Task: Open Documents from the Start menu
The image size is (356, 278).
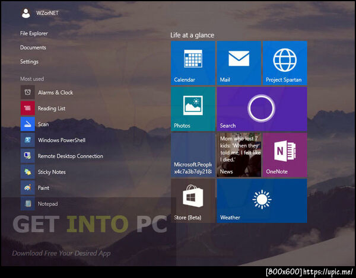Action: click(x=33, y=47)
